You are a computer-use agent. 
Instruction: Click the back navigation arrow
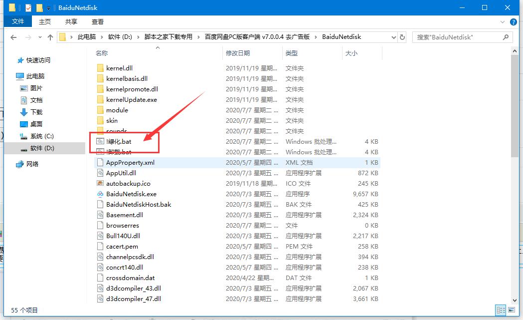coord(13,37)
